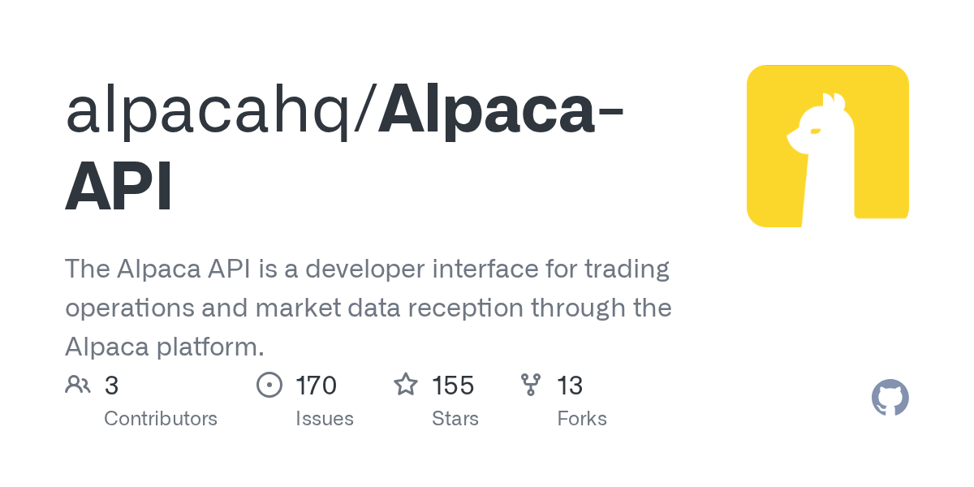Image resolution: width=974 pixels, height=487 pixels.
Task: Click the Stars label
Action: [455, 419]
